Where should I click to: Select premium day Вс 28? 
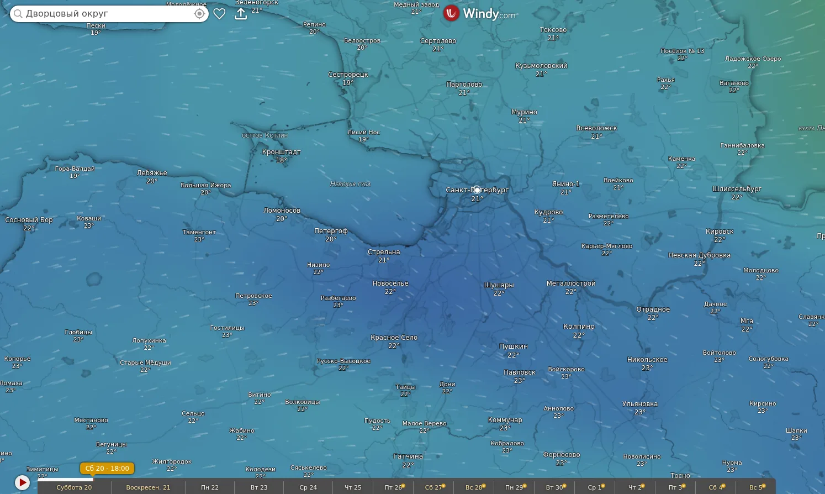pos(474,487)
